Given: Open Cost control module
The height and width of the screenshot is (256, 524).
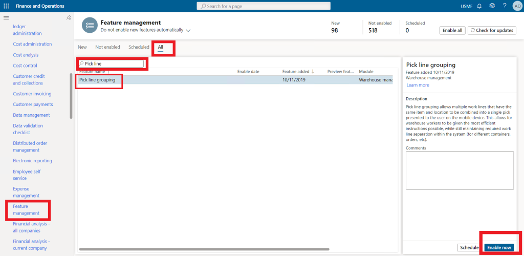Looking at the screenshot, I should click(x=25, y=66).
